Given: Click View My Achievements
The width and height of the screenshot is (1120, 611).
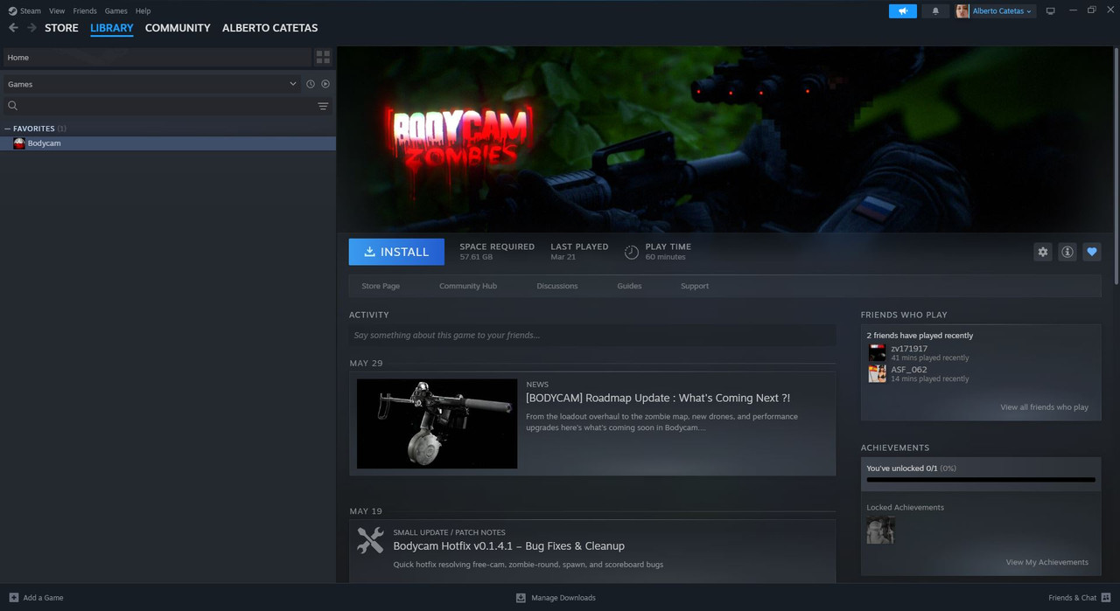Looking at the screenshot, I should coord(1046,562).
